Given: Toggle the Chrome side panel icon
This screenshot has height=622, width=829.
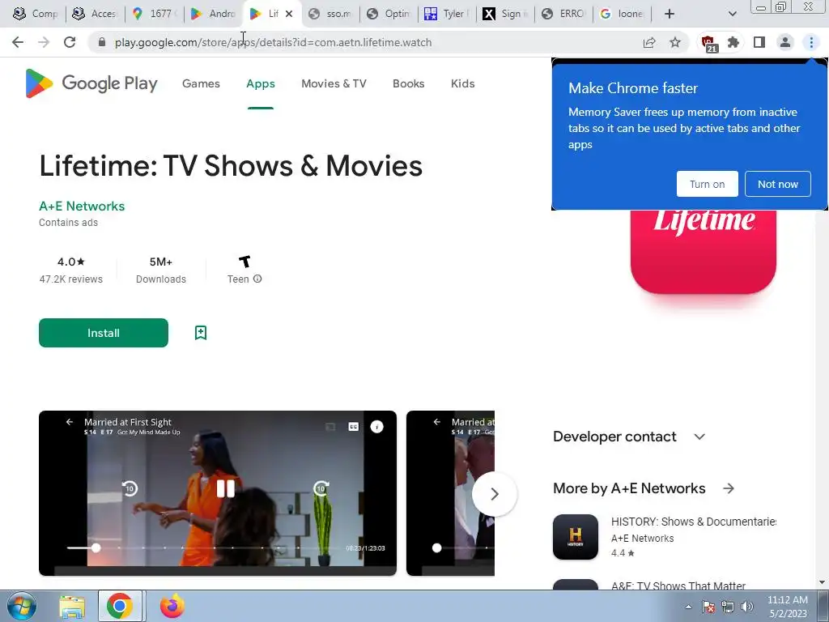Looking at the screenshot, I should pyautogui.click(x=759, y=42).
